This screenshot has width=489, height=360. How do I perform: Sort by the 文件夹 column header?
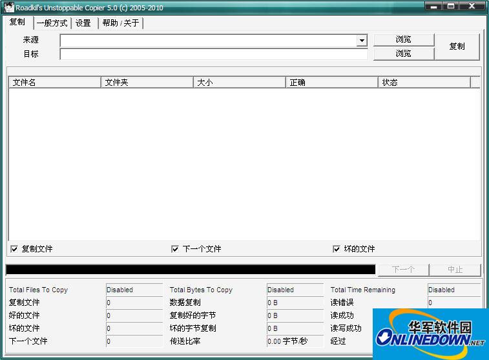[x=147, y=83]
